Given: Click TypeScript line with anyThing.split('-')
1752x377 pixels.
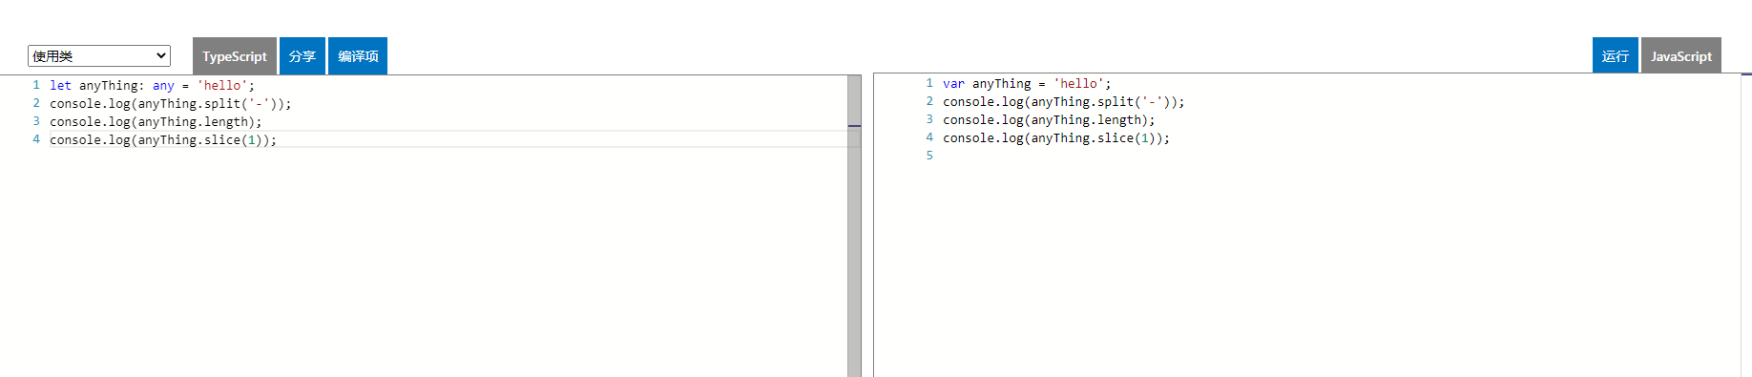Looking at the screenshot, I should click(170, 104).
